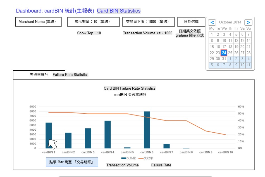Pick October 15 in the calendar
This screenshot has height=177, width=265.
click(212, 47)
